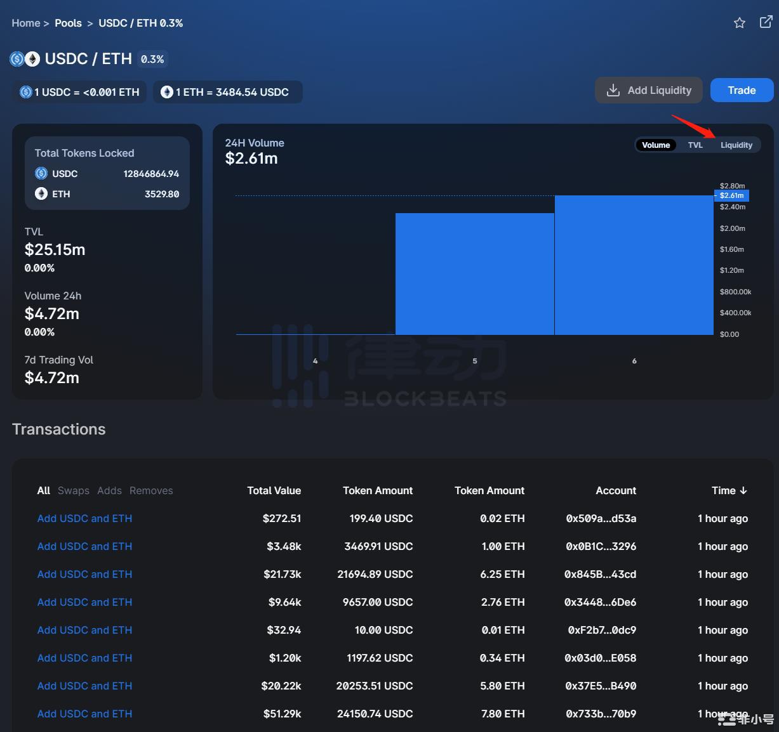The height and width of the screenshot is (732, 779).
Task: Open Pools breadcrumb link
Action: (68, 23)
